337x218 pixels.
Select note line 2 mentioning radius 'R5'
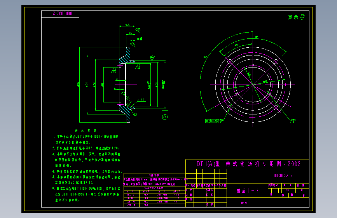[x=86, y=148]
